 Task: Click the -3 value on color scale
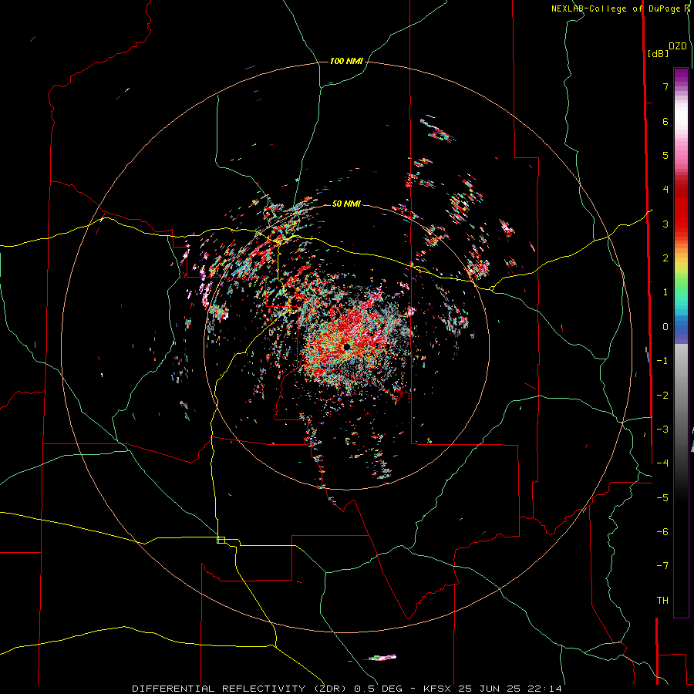pyautogui.click(x=662, y=429)
